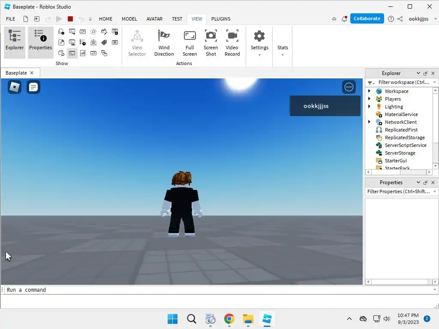Click the glasses Watch icon in Show group
439x329 pixels.
tap(115, 42)
